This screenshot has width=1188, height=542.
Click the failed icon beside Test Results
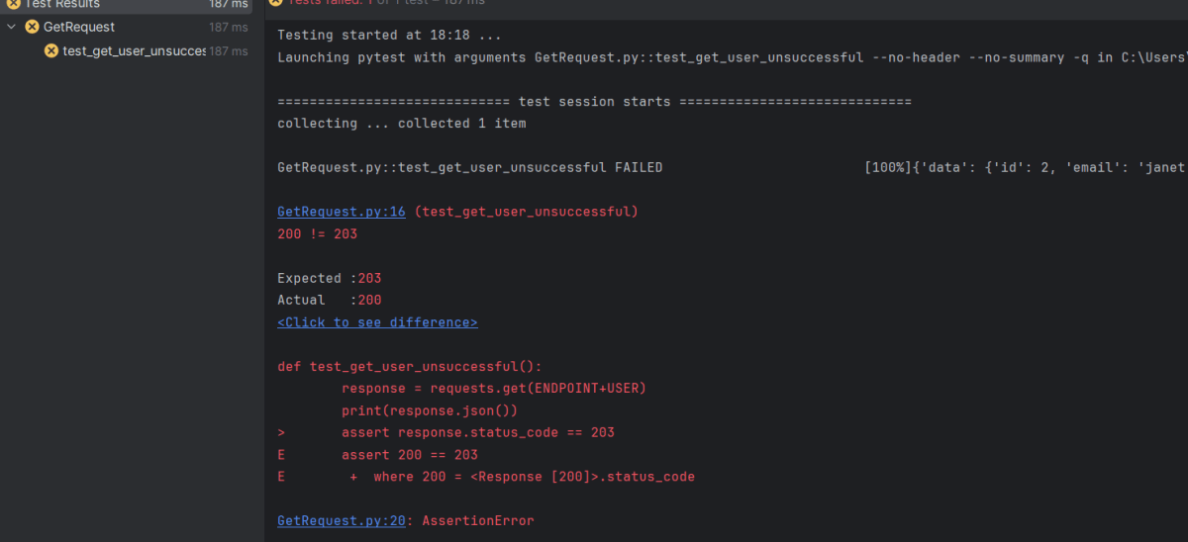click(13, 4)
